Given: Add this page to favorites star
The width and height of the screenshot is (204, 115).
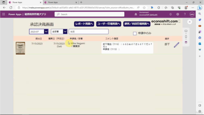Looking at the screenshot, I should pos(144,8).
